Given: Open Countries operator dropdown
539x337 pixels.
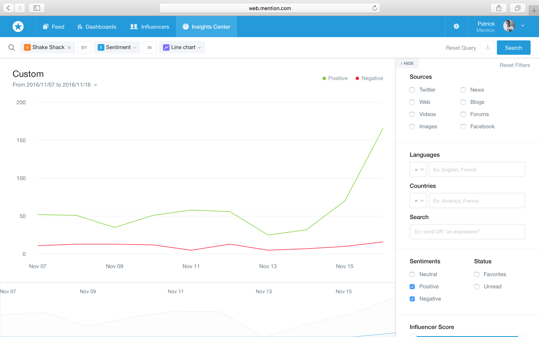Looking at the screenshot, I should 418,201.
